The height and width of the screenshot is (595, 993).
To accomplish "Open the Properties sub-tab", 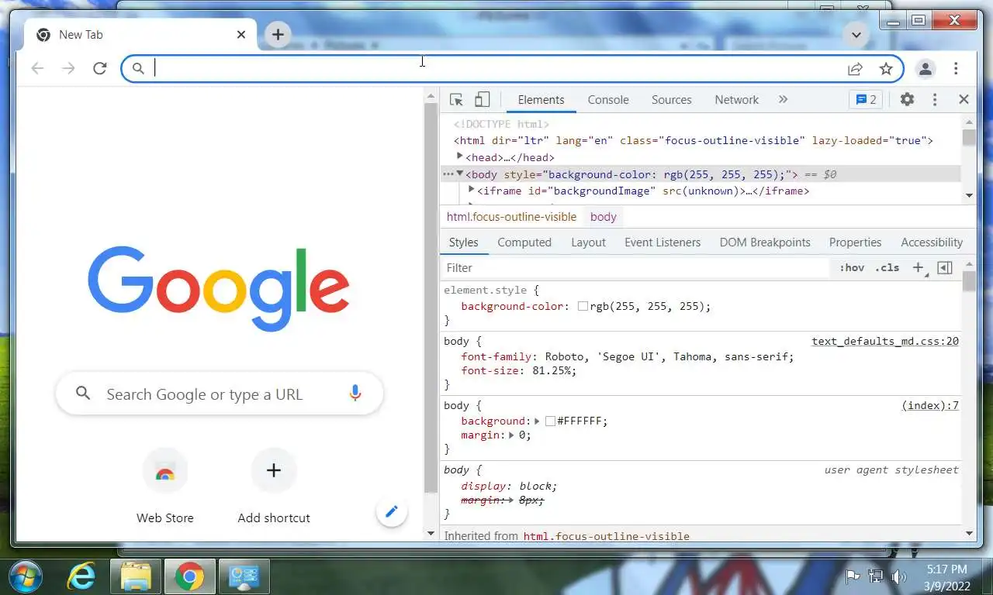I will (855, 242).
